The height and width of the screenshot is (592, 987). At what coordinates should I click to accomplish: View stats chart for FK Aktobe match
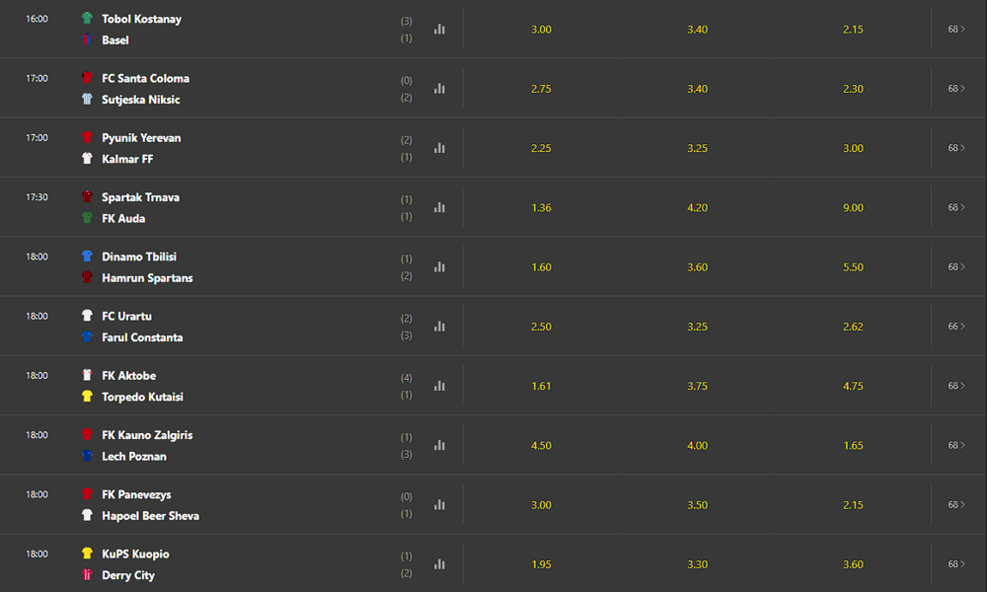439,386
